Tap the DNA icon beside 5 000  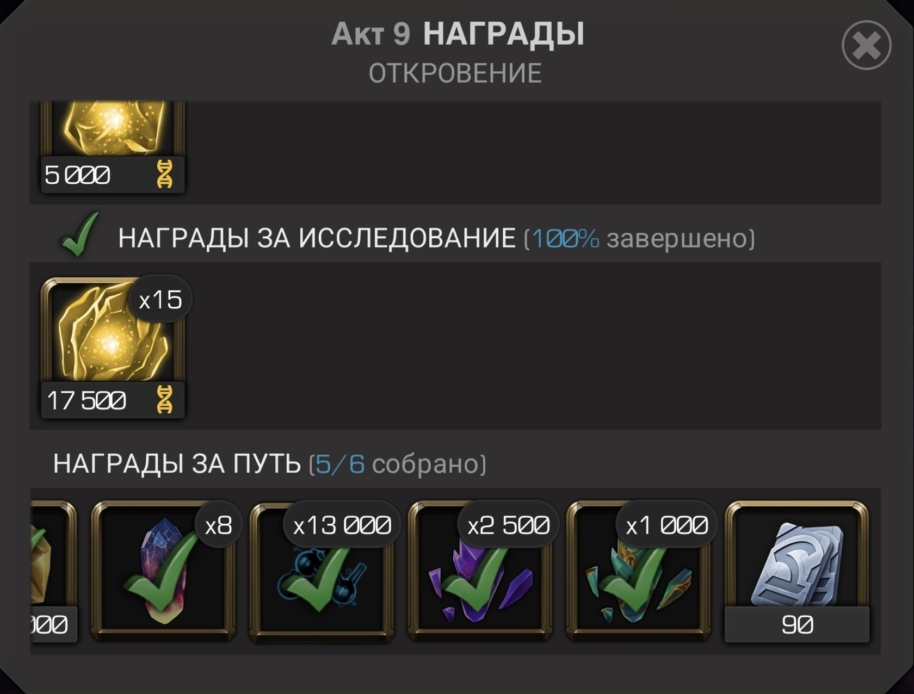165,175
